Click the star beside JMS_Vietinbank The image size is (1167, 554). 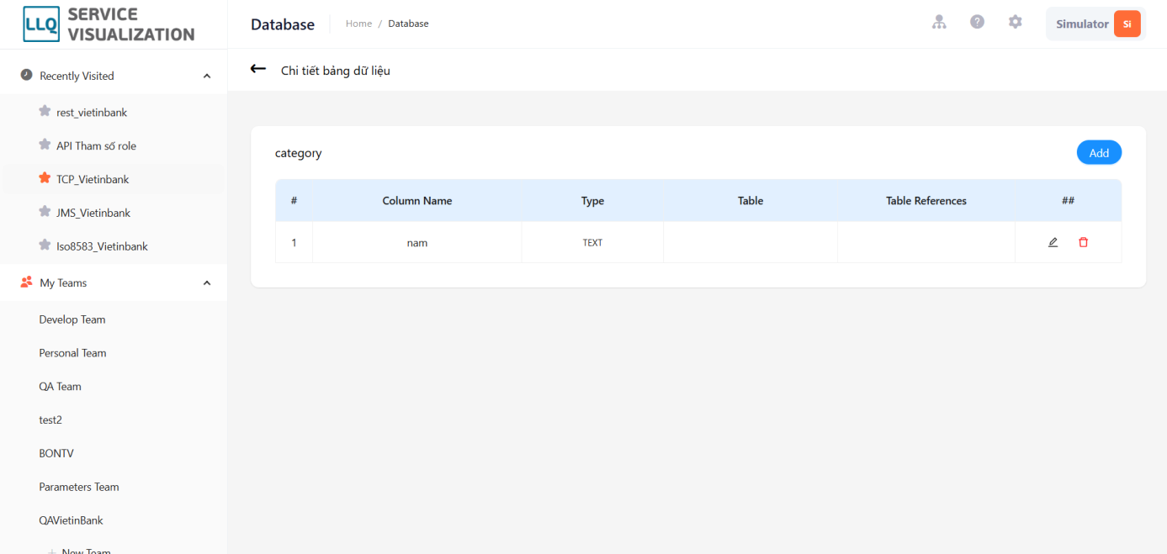[x=45, y=212]
